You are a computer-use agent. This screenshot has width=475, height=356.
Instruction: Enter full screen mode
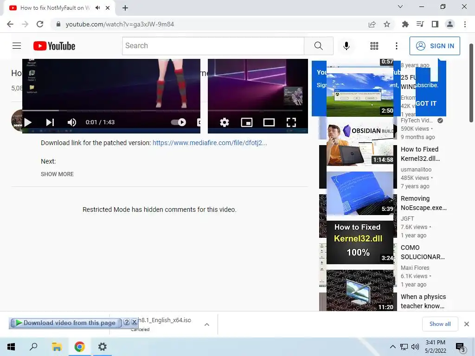pos(291,122)
